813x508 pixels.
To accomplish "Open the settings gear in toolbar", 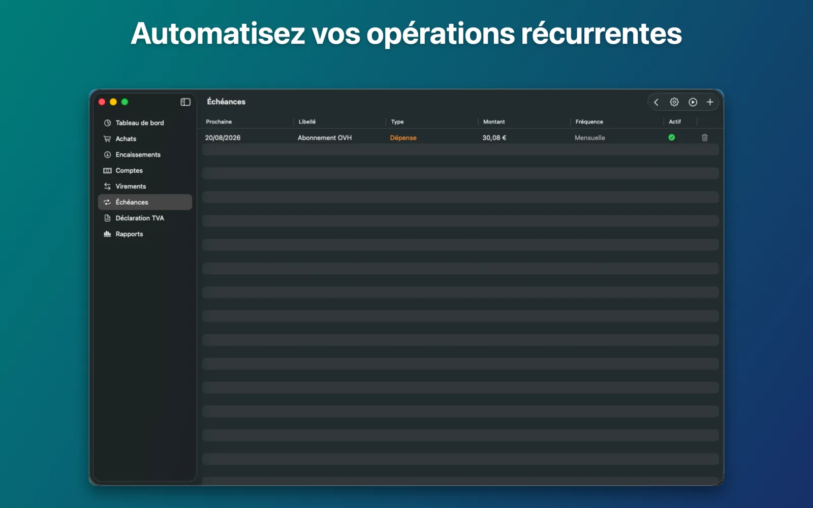I will pyautogui.click(x=674, y=102).
